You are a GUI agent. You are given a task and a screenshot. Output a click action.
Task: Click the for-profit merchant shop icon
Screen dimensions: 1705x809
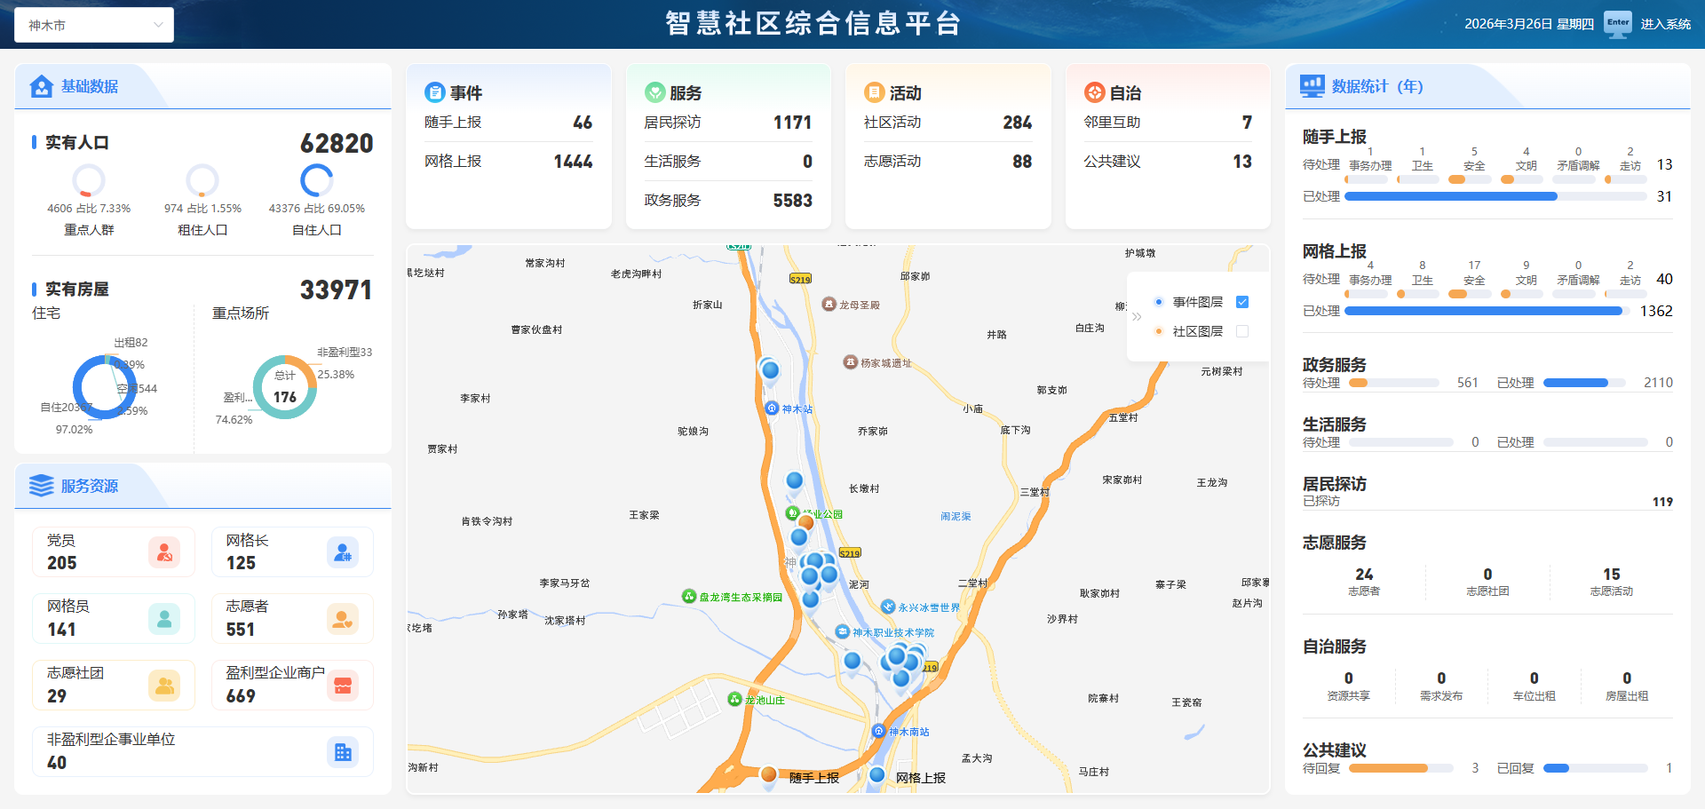pos(343,686)
